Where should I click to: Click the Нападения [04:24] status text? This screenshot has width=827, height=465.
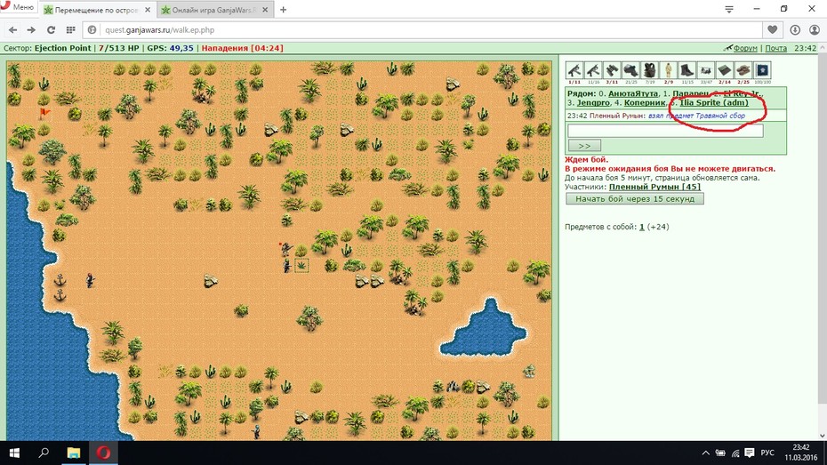pyautogui.click(x=242, y=48)
